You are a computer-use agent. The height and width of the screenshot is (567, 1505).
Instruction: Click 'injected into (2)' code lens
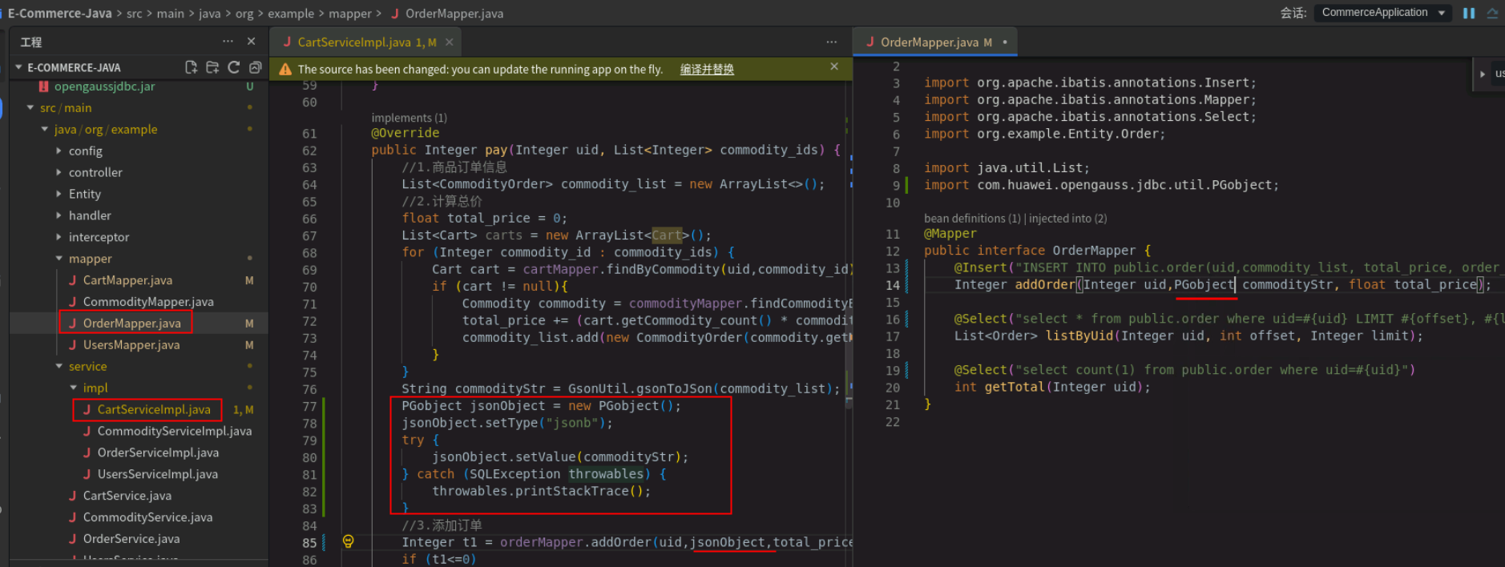1067,219
